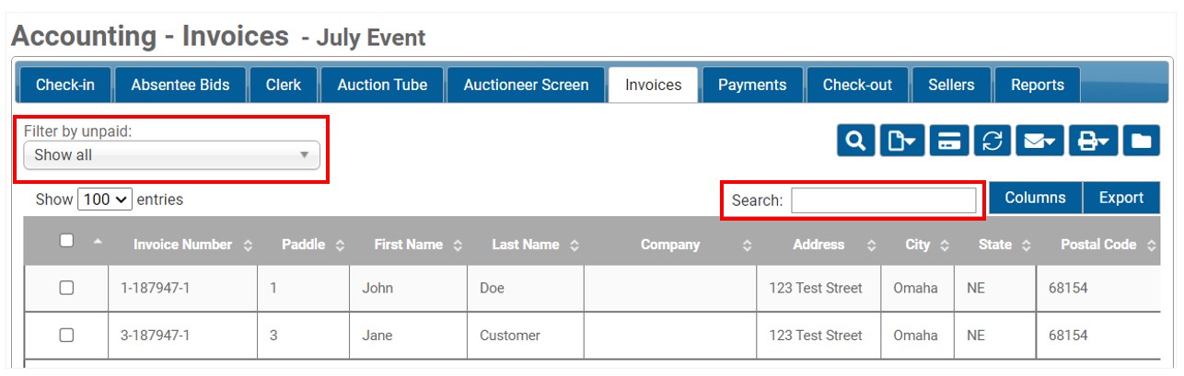Open the printer dropdown button
The image size is (1184, 376).
[1094, 141]
